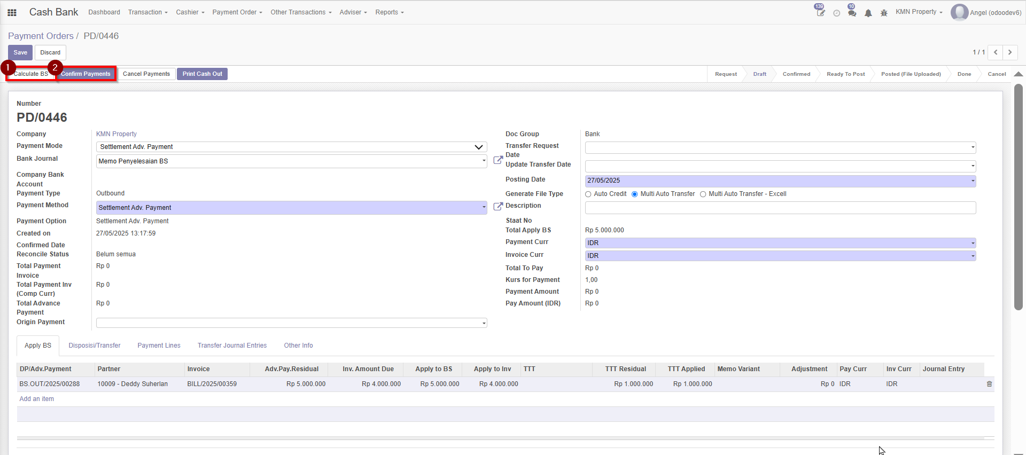Delete the BS.OUT/2025/00288 row with trash icon
Viewport: 1026px width, 455px height.
(989, 384)
